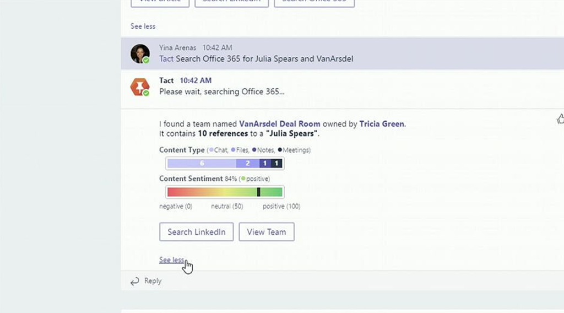Click the Tact bot hexagon avatar
564x313 pixels.
coord(140,87)
